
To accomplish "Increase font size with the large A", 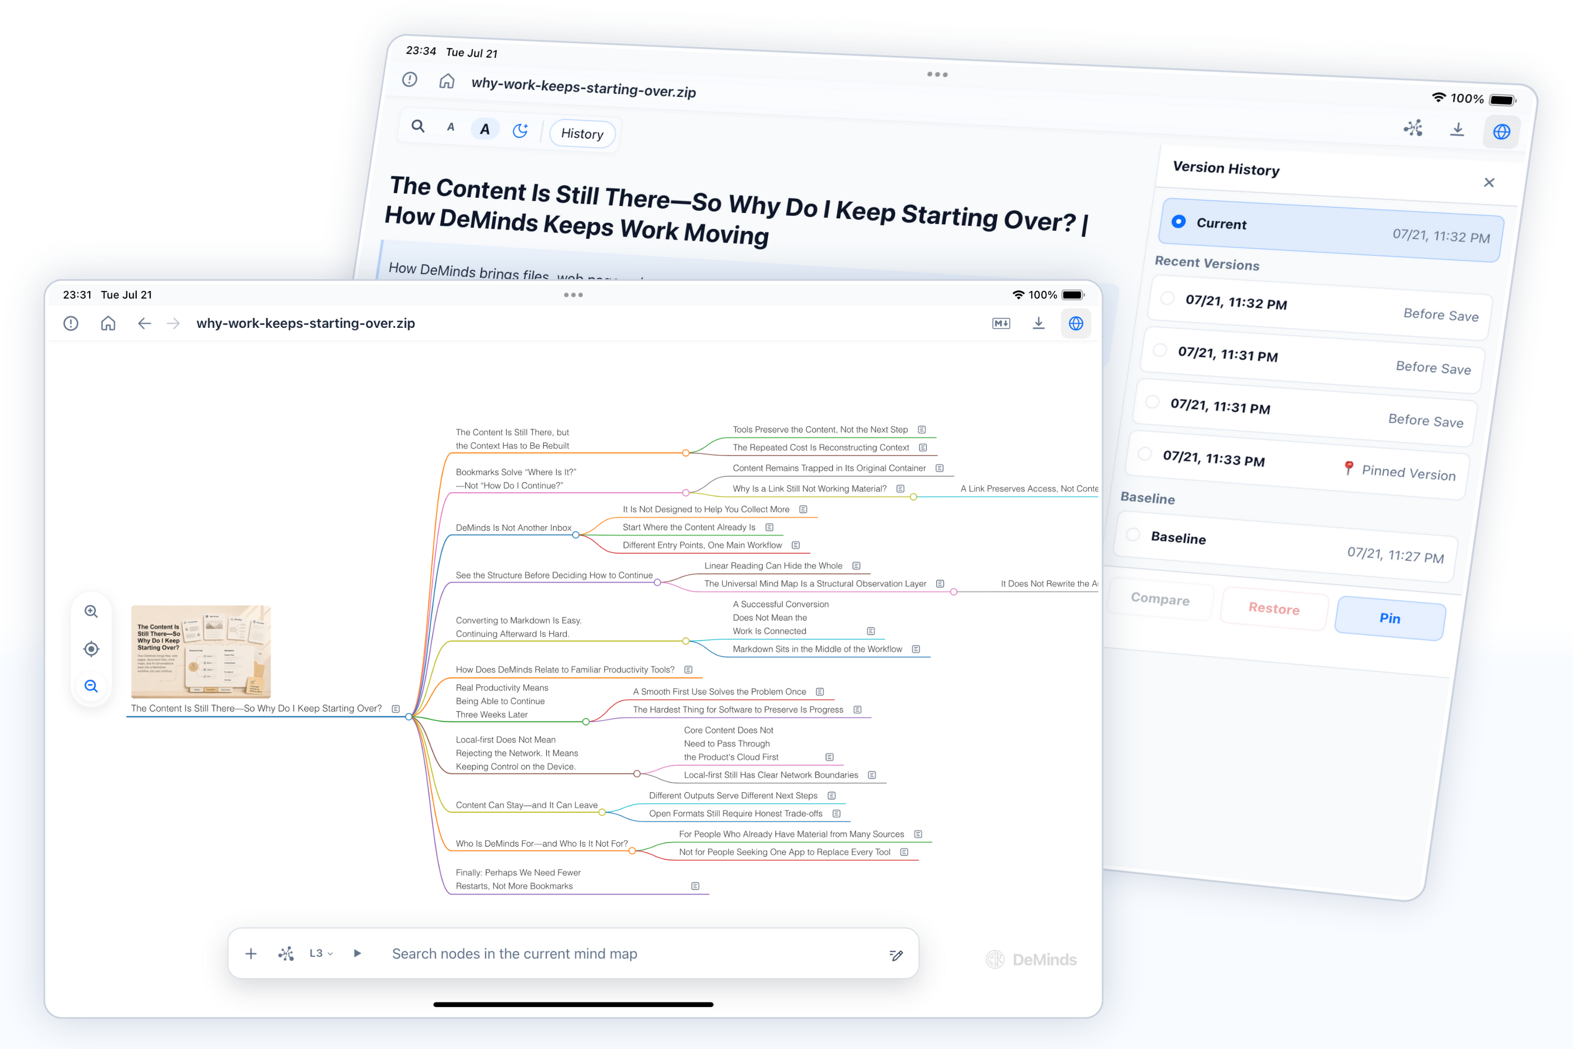I will (x=485, y=129).
